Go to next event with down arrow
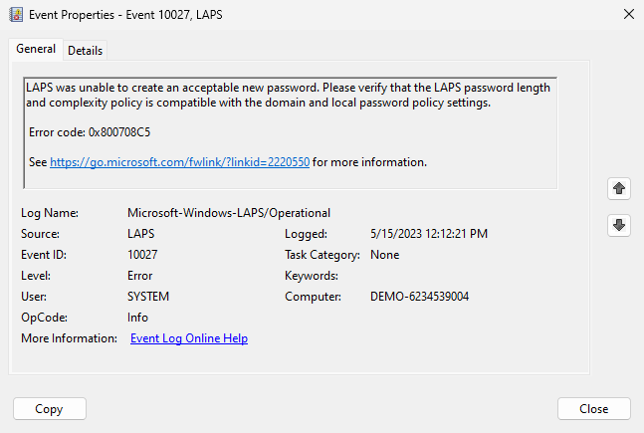Screen dimensions: 644x433 (x=619, y=226)
